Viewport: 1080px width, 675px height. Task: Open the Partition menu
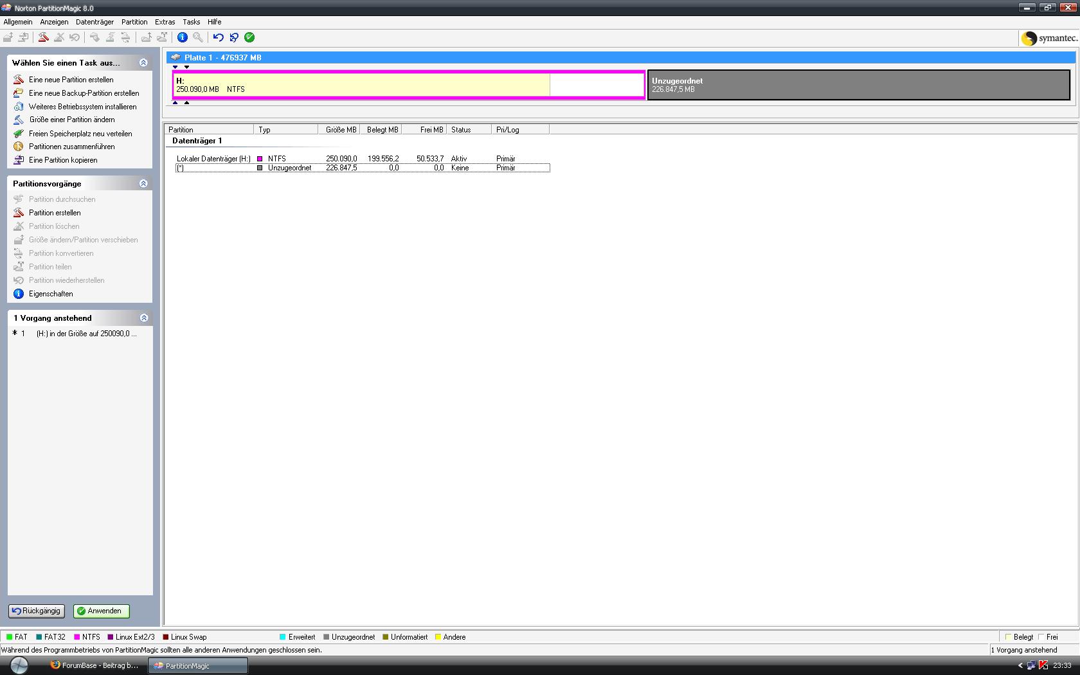coord(134,22)
